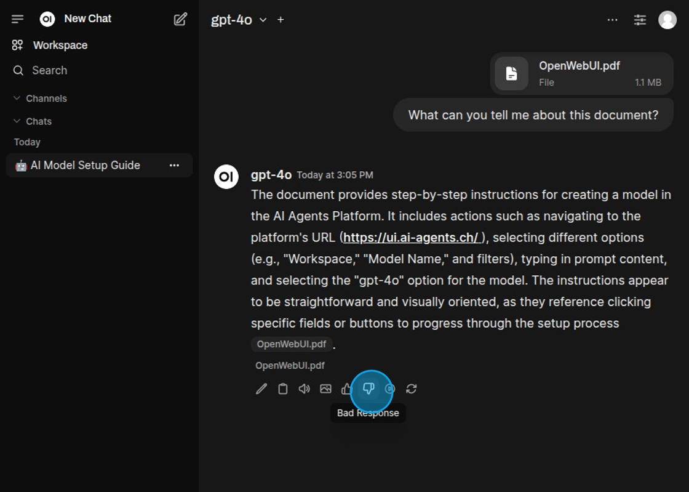Click the continue response play icon
This screenshot has width=689, height=492.
(x=390, y=389)
